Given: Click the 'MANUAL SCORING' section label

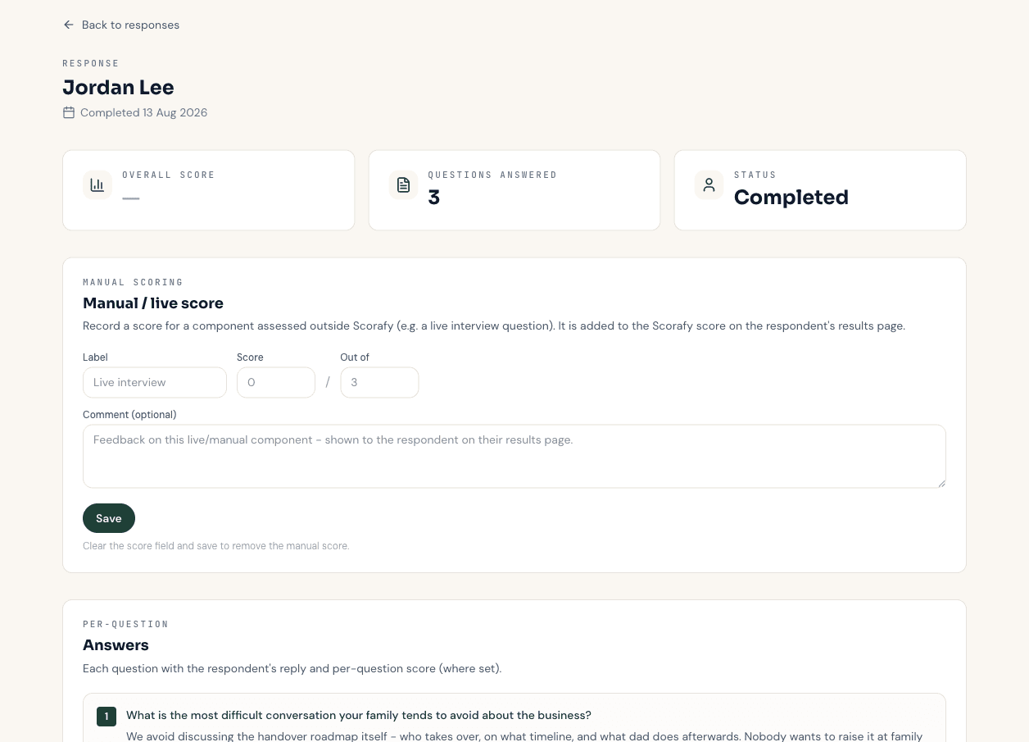Looking at the screenshot, I should (x=133, y=282).
